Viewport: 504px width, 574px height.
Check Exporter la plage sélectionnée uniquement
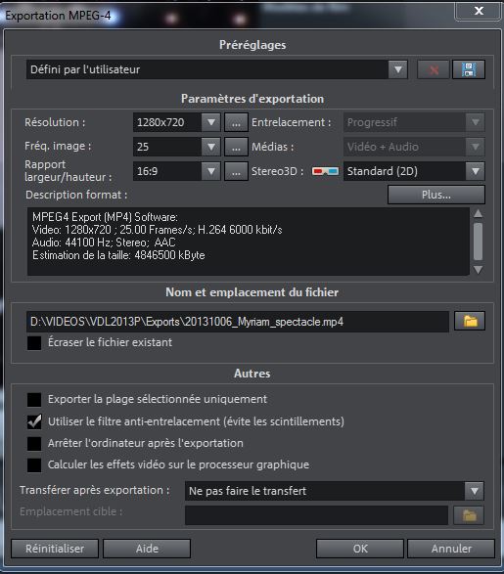pyautogui.click(x=34, y=400)
